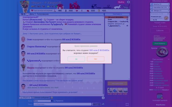Screen dimensions: 172x107
Task: Click 'Показать 4' to show more games
Action: [x=165, y=90]
